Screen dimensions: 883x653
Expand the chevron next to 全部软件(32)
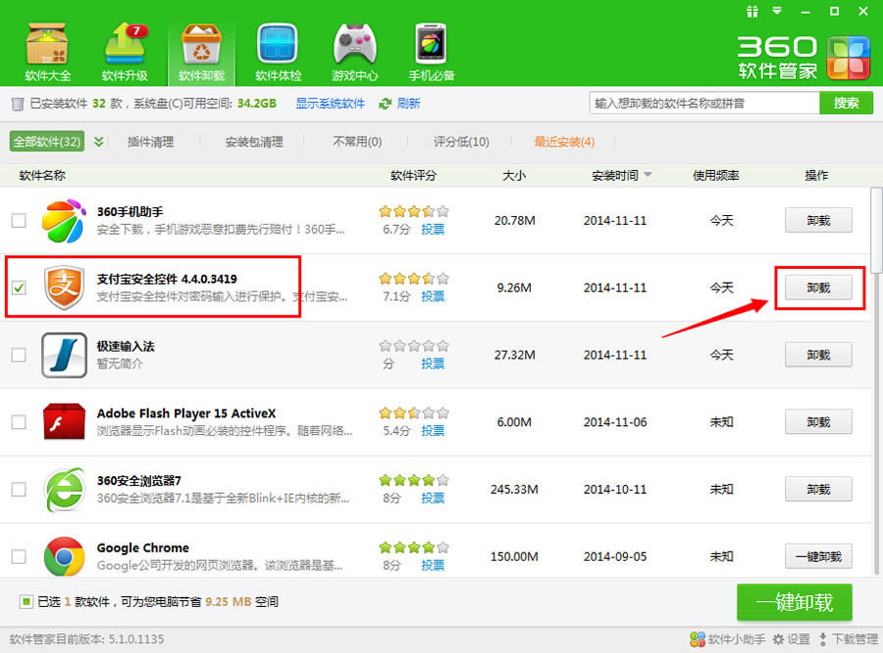(x=98, y=140)
